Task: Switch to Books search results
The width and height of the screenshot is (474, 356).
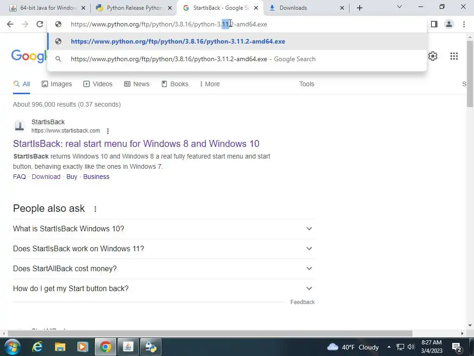Action: click(x=175, y=84)
